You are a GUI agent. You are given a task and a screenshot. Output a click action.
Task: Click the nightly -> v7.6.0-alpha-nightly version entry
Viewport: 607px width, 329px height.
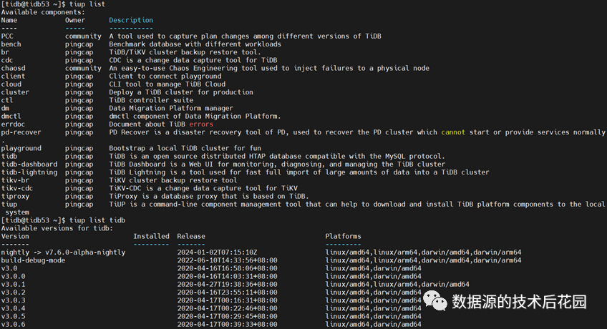63,252
